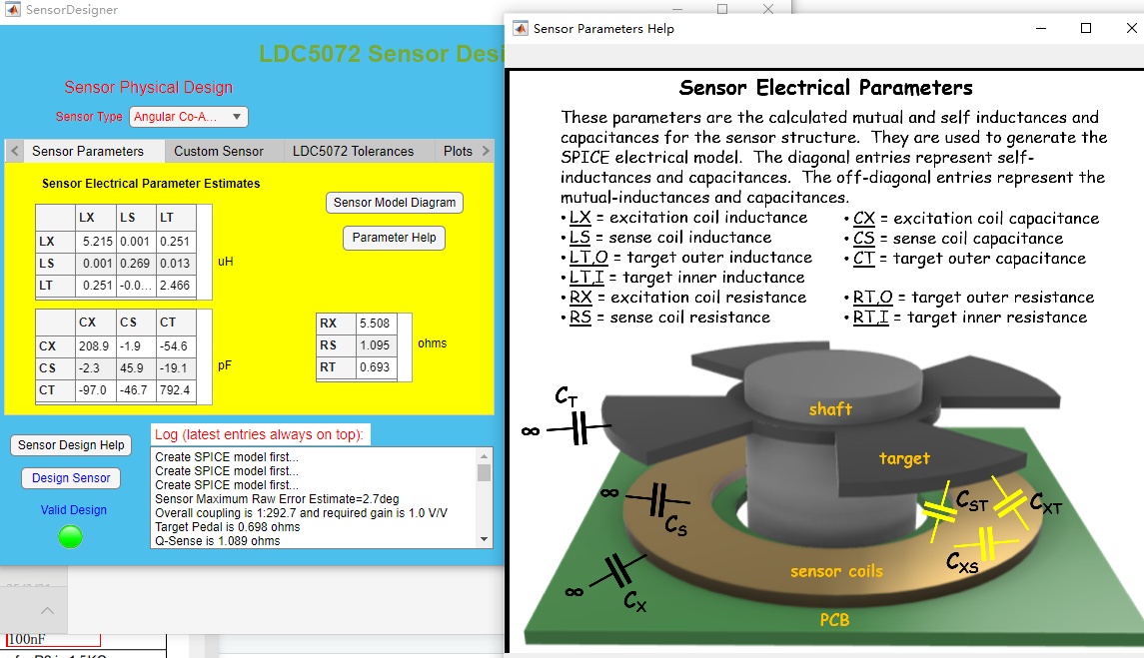Image resolution: width=1144 pixels, height=658 pixels.
Task: Click the green Valid Design indicator
Action: click(x=70, y=537)
